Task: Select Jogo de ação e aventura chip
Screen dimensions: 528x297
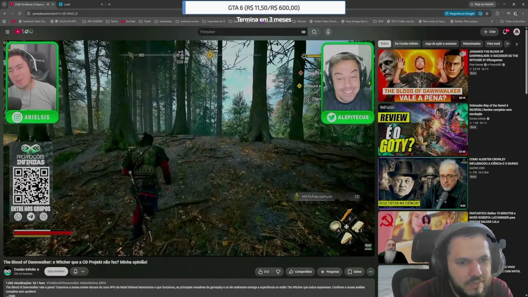Action: tap(441, 44)
